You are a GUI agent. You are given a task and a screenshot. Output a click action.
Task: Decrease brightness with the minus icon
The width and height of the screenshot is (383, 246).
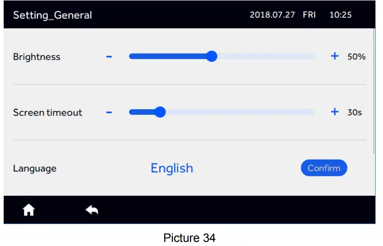[109, 57]
